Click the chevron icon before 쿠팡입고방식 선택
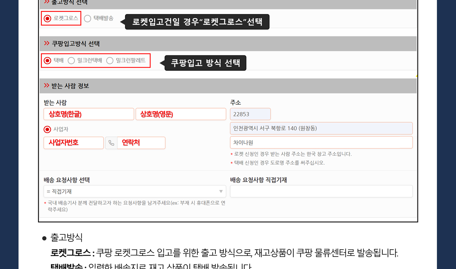The width and height of the screenshot is (456, 269). click(47, 44)
